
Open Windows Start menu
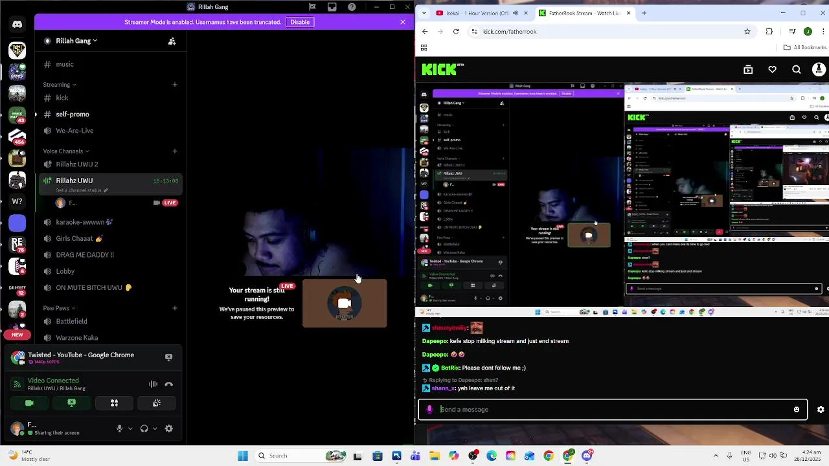pyautogui.click(x=243, y=456)
